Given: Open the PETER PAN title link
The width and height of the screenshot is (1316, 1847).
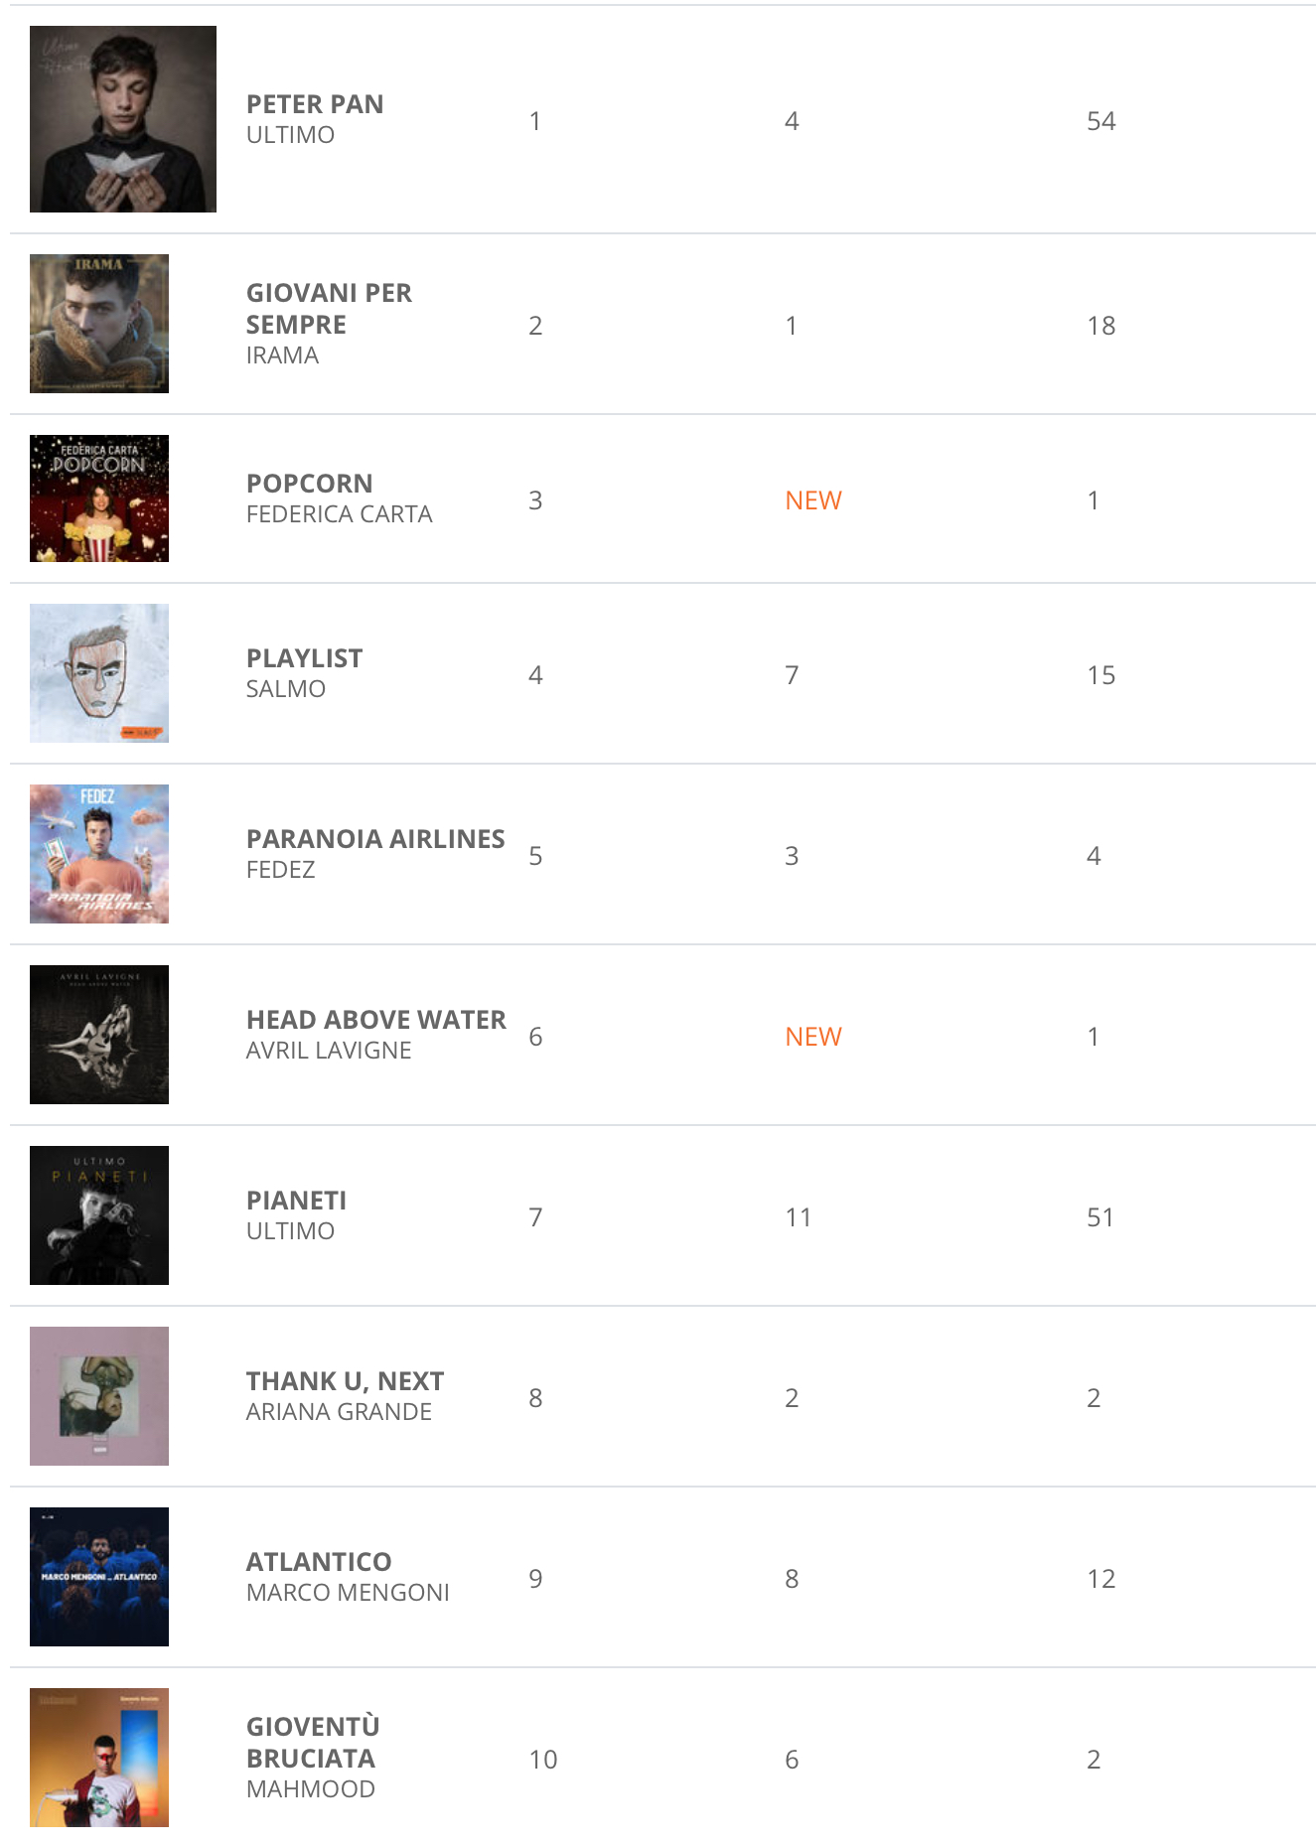Looking at the screenshot, I should (x=315, y=104).
